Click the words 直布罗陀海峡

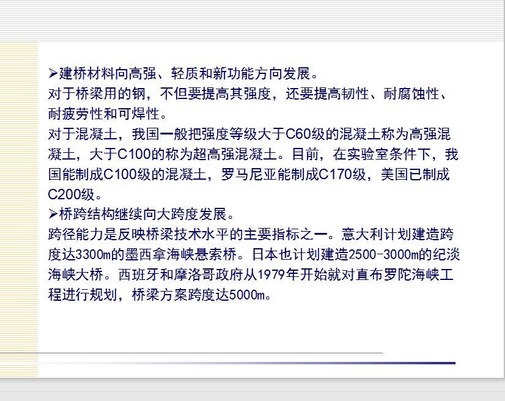(398, 274)
